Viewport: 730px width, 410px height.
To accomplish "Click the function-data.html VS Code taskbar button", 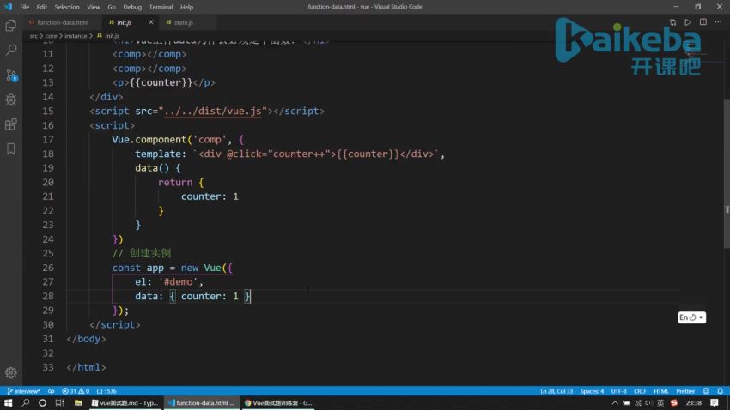I will click(202, 403).
